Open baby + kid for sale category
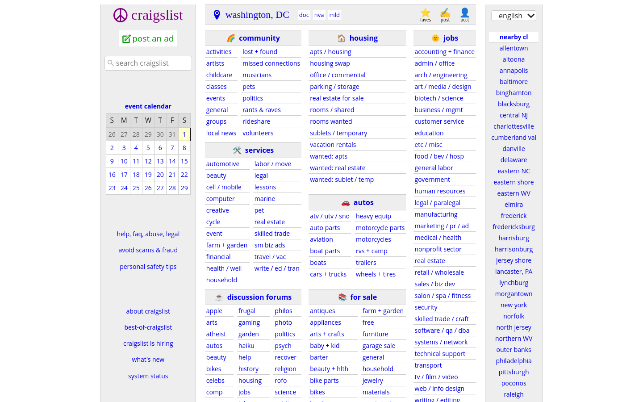This screenshot has height=402, width=643. [x=325, y=346]
